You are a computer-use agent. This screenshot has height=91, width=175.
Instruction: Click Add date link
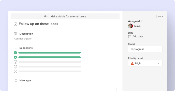[x=138, y=36]
